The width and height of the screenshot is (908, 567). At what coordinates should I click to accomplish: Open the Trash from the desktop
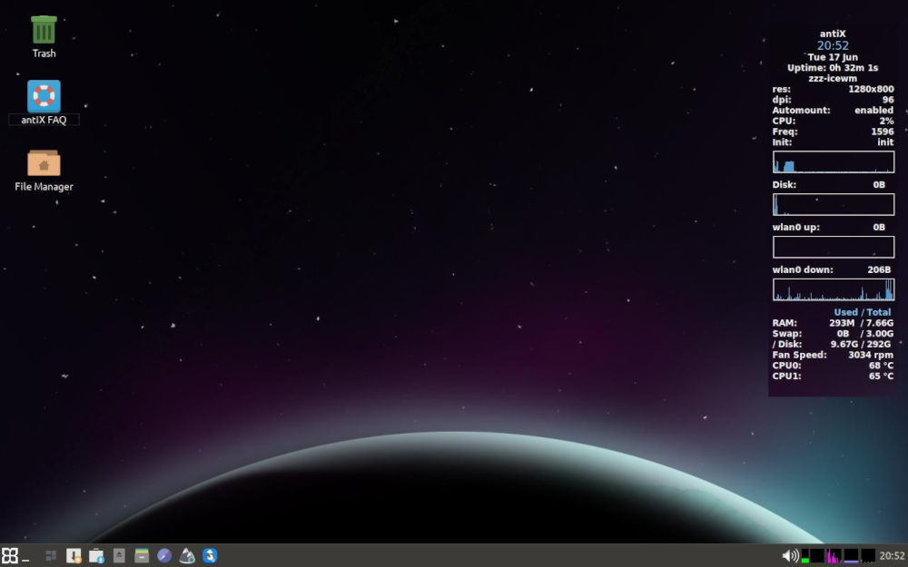(43, 30)
